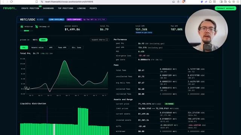Viewport: 241px width, 135px height.
Task: Open the browser hamburger menu
Action: pyautogui.click(x=238, y=1)
